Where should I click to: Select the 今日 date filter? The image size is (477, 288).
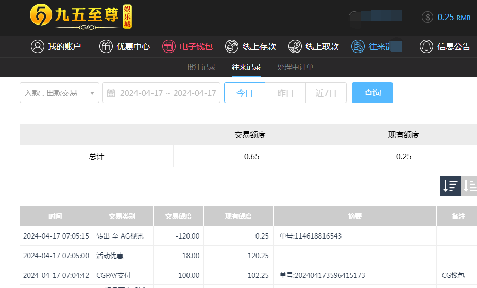pos(245,93)
